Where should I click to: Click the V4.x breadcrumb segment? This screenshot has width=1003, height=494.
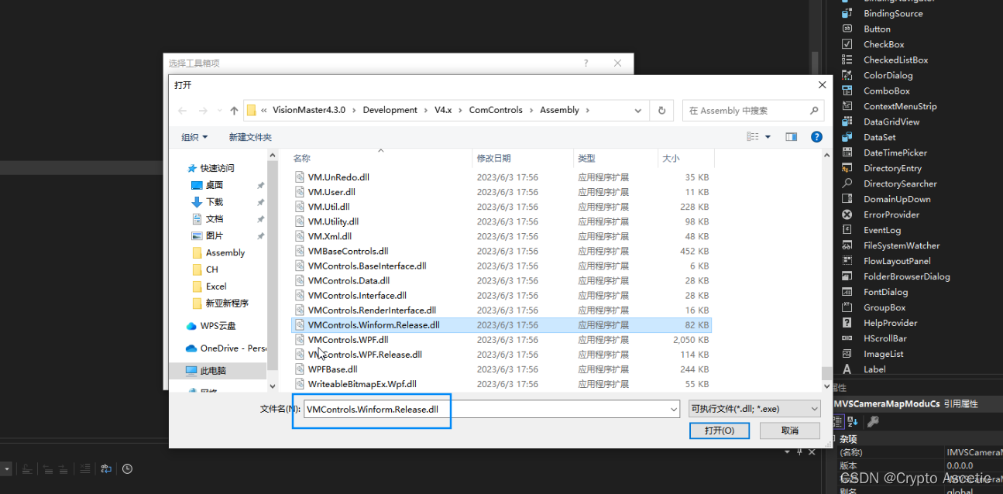pos(442,111)
